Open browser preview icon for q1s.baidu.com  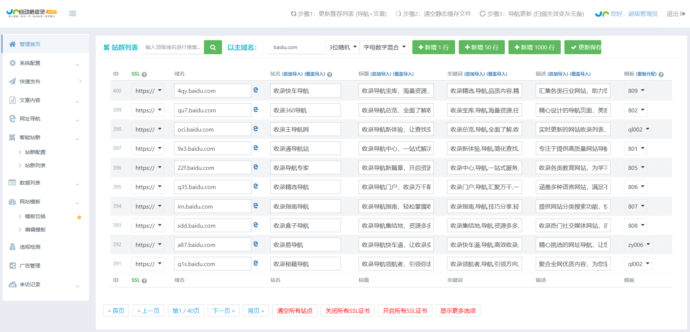pyautogui.click(x=256, y=262)
